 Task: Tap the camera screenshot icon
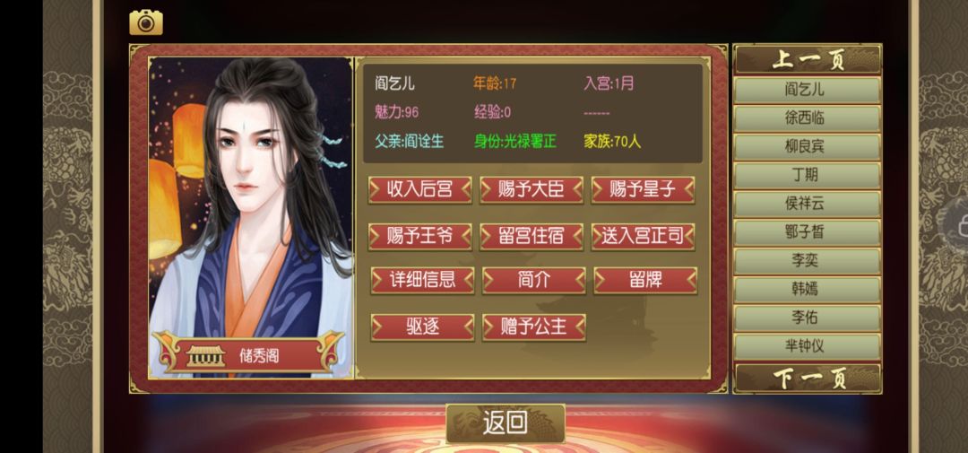(x=146, y=22)
